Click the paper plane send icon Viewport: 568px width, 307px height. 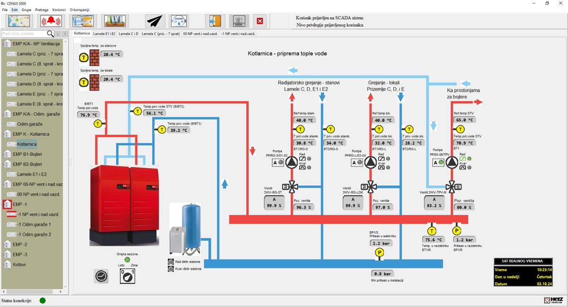click(154, 21)
